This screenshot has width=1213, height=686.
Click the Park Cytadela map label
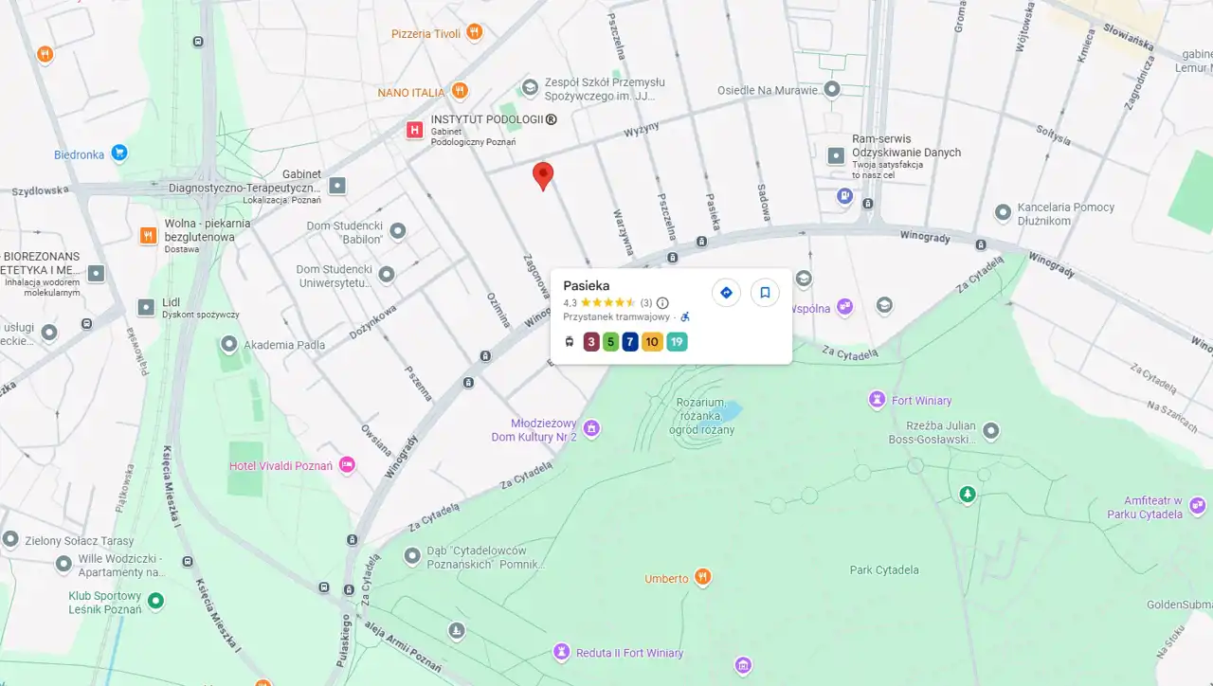click(884, 569)
